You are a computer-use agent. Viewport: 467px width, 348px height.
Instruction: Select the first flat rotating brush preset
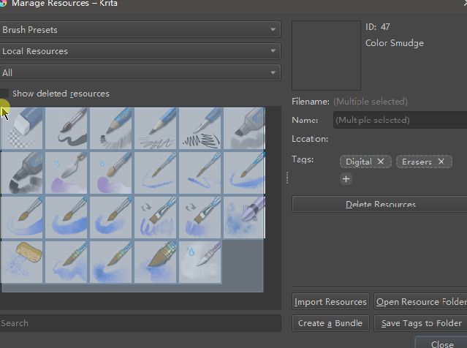pyautogui.click(x=156, y=218)
